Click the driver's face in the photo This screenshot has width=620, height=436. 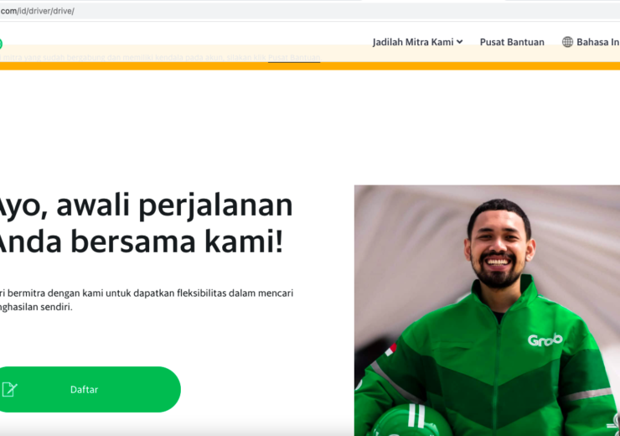point(499,250)
